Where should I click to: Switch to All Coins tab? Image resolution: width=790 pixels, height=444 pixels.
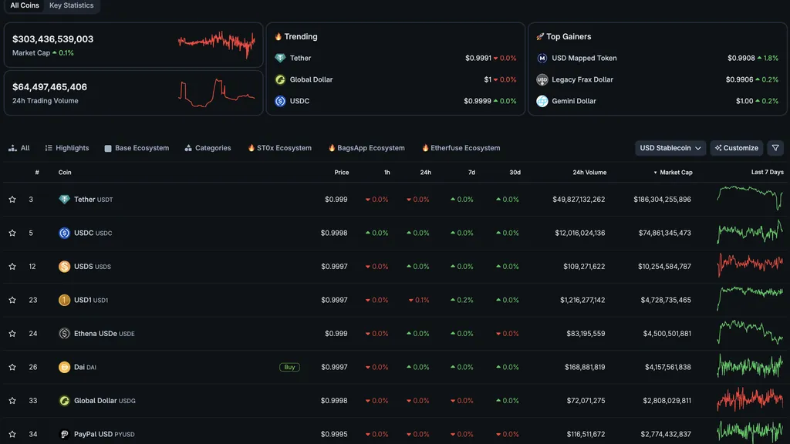pyautogui.click(x=25, y=5)
